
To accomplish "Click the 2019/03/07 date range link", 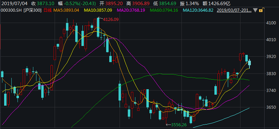I will [234, 10].
